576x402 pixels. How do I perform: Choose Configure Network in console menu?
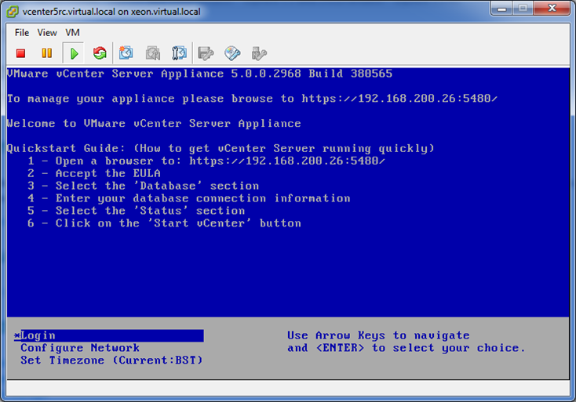point(80,348)
